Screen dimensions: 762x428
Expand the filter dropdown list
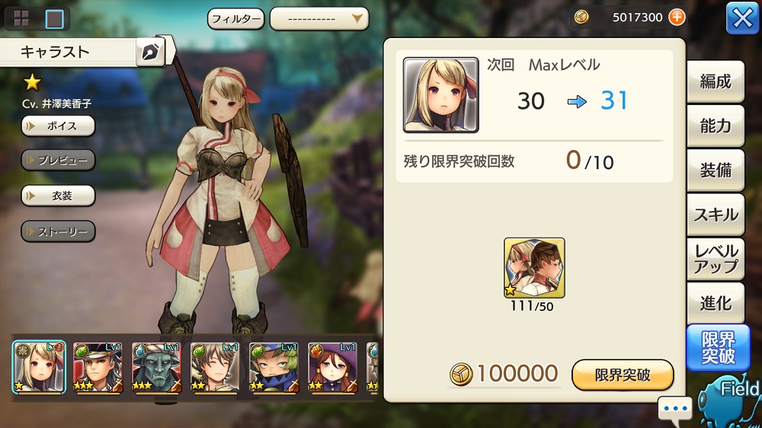(319, 19)
